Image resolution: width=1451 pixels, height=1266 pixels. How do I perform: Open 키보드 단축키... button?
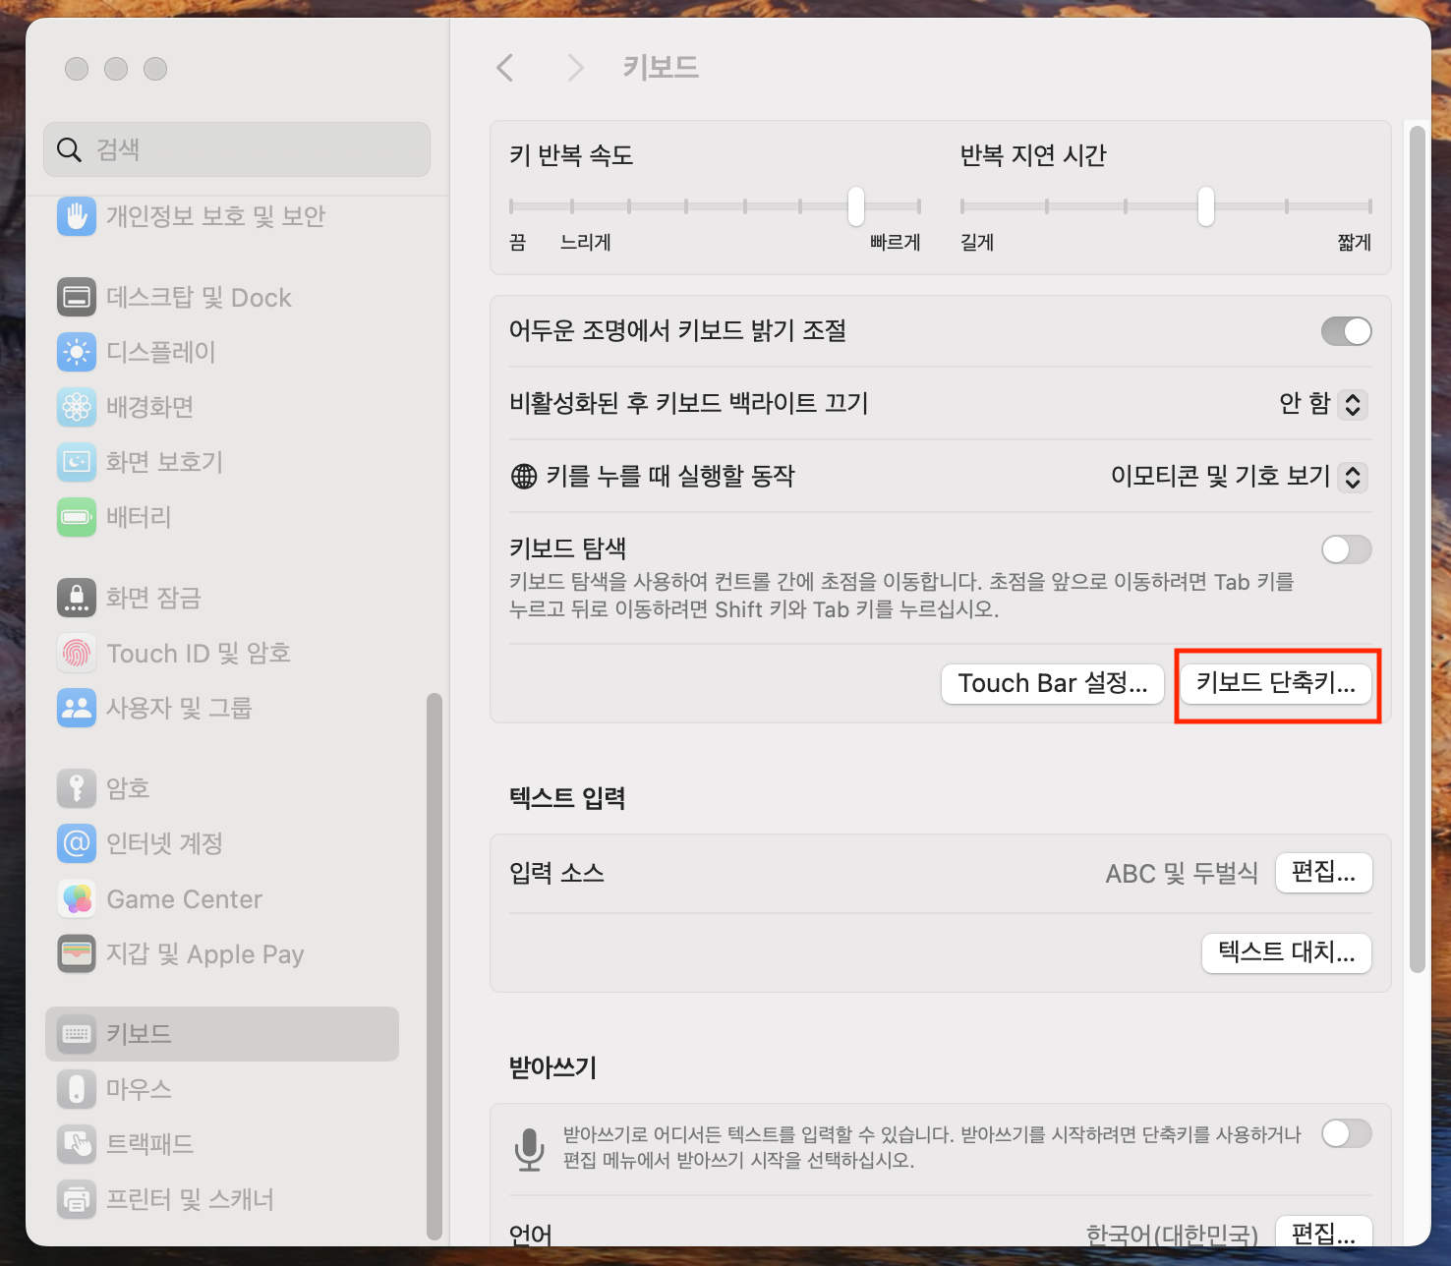[x=1276, y=684]
